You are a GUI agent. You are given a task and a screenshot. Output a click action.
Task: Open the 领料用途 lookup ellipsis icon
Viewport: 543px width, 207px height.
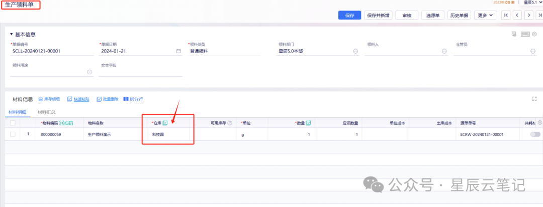[x=89, y=72]
